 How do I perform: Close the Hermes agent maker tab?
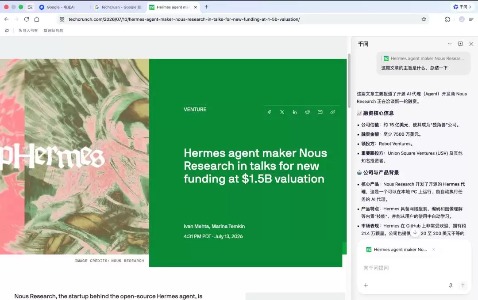(196, 7)
